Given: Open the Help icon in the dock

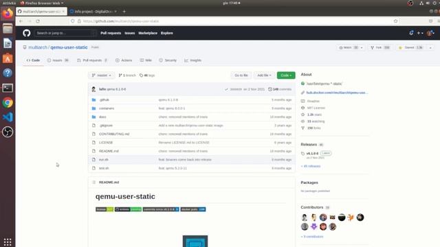Looking at the screenshot, I should coord(8,73).
